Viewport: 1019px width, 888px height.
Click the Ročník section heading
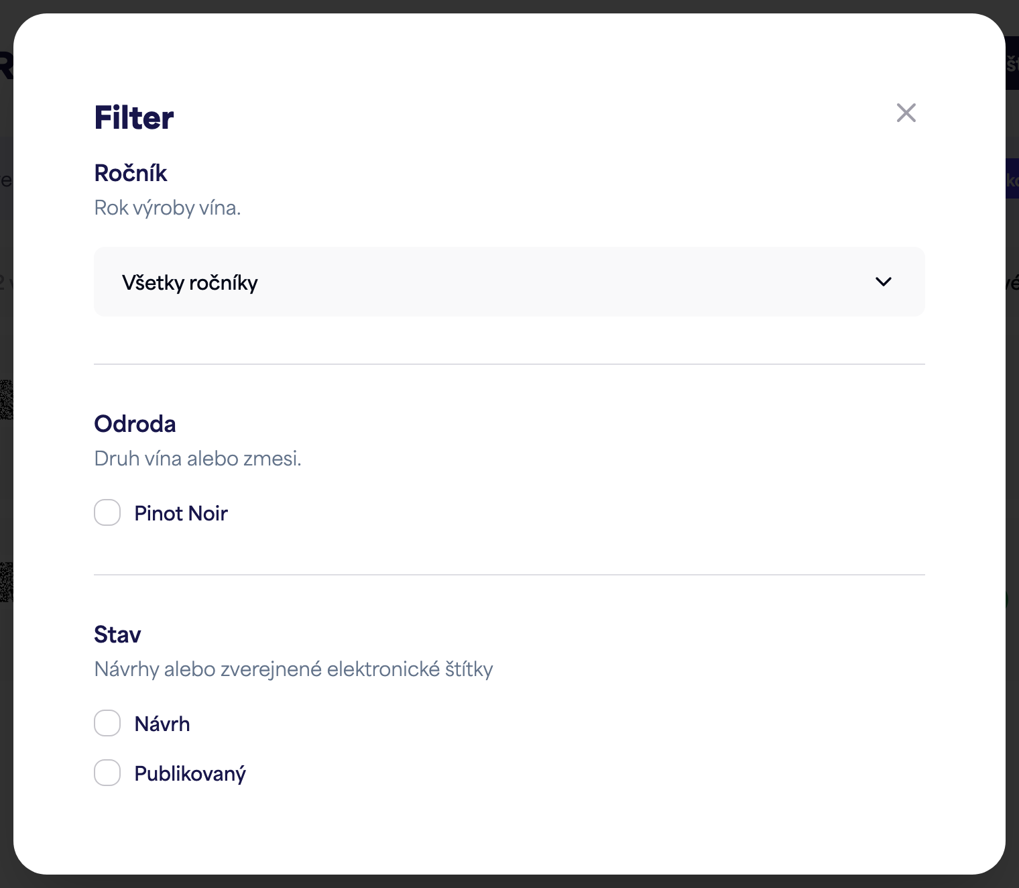coord(131,173)
